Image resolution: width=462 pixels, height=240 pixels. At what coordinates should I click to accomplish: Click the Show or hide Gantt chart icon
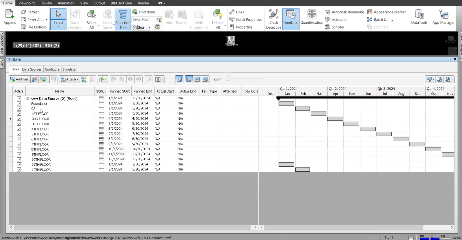pyautogui.click(x=179, y=79)
